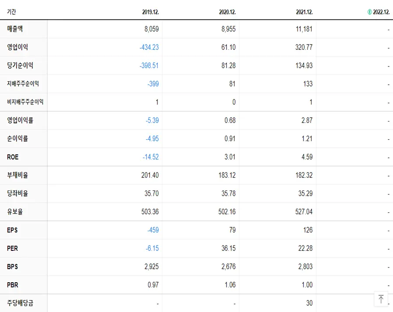Click the 유보율 row label

click(x=15, y=211)
